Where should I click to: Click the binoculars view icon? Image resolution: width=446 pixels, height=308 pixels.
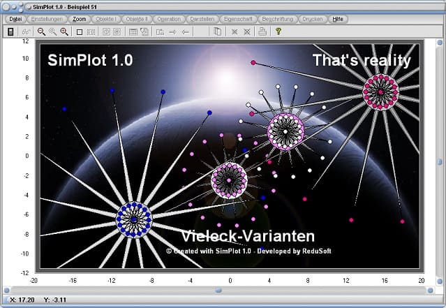click(x=26, y=31)
